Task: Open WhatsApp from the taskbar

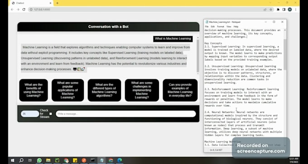Action: pyautogui.click(x=39, y=160)
